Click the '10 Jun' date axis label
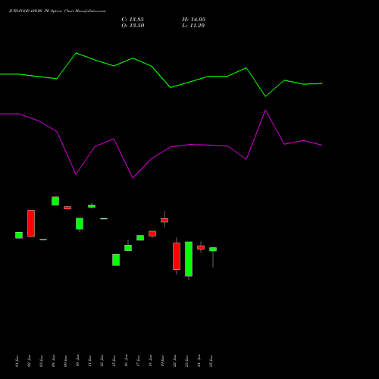Screen dimensions: 379x379 (x=77, y=361)
